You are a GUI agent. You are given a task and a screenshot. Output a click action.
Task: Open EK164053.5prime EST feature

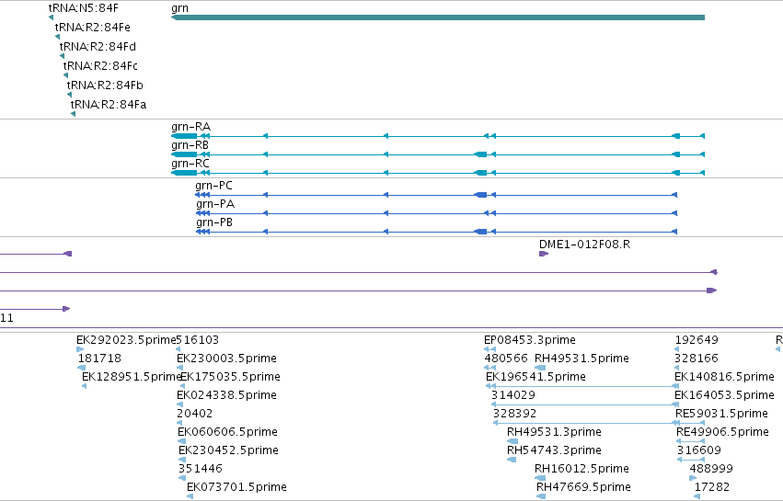click(725, 395)
